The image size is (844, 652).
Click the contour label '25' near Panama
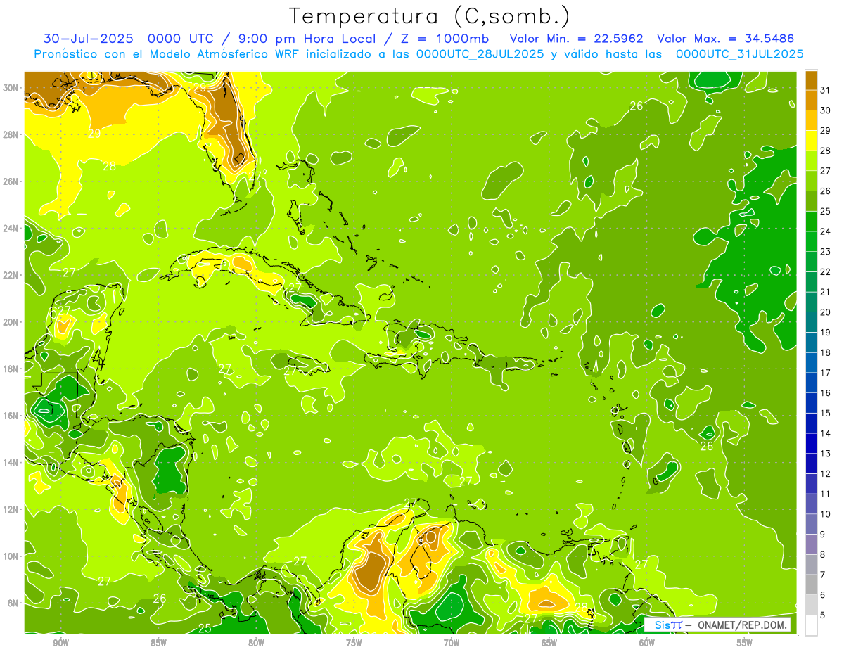point(204,628)
